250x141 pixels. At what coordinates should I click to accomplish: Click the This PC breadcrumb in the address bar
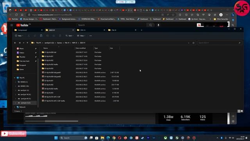click(x=39, y=43)
